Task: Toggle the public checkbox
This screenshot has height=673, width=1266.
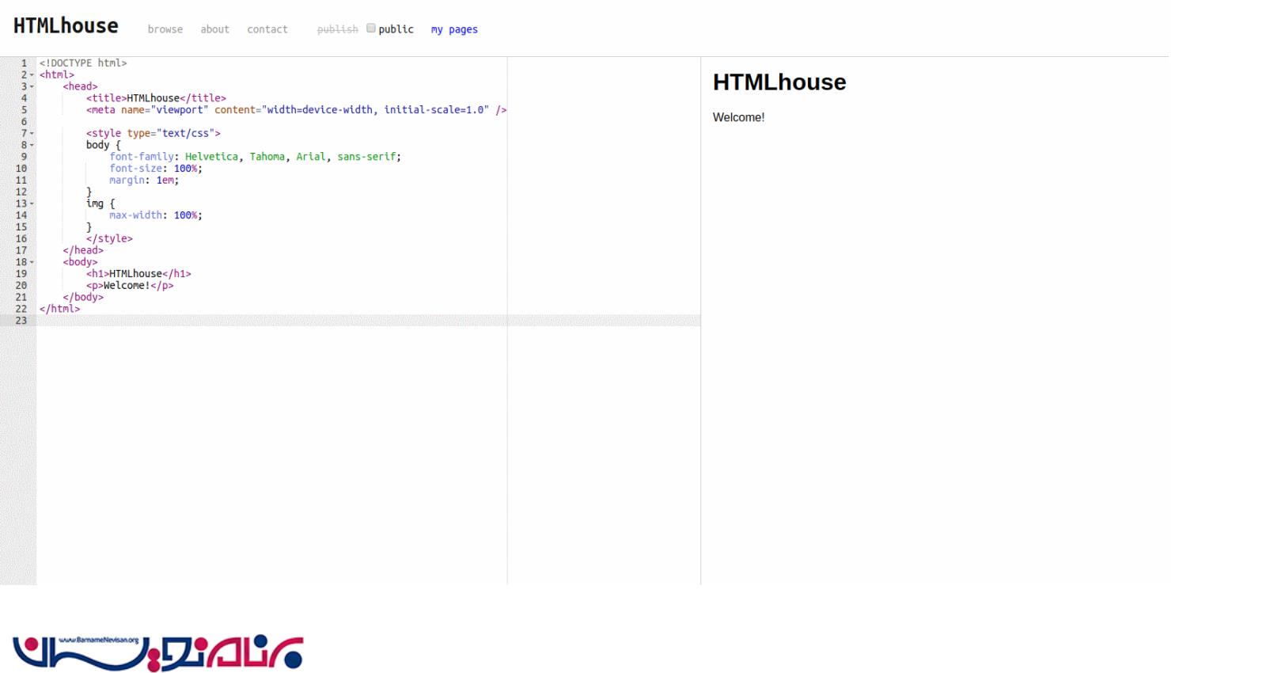Action: [x=370, y=29]
